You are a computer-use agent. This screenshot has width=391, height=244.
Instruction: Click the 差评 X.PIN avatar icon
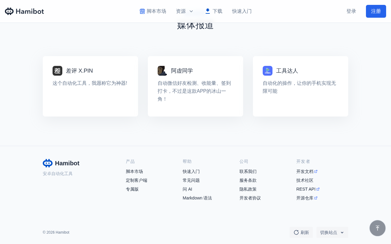point(57,71)
